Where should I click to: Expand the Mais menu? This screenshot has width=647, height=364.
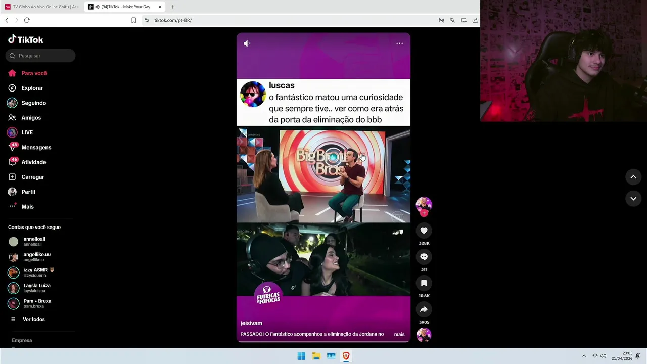pos(28,207)
